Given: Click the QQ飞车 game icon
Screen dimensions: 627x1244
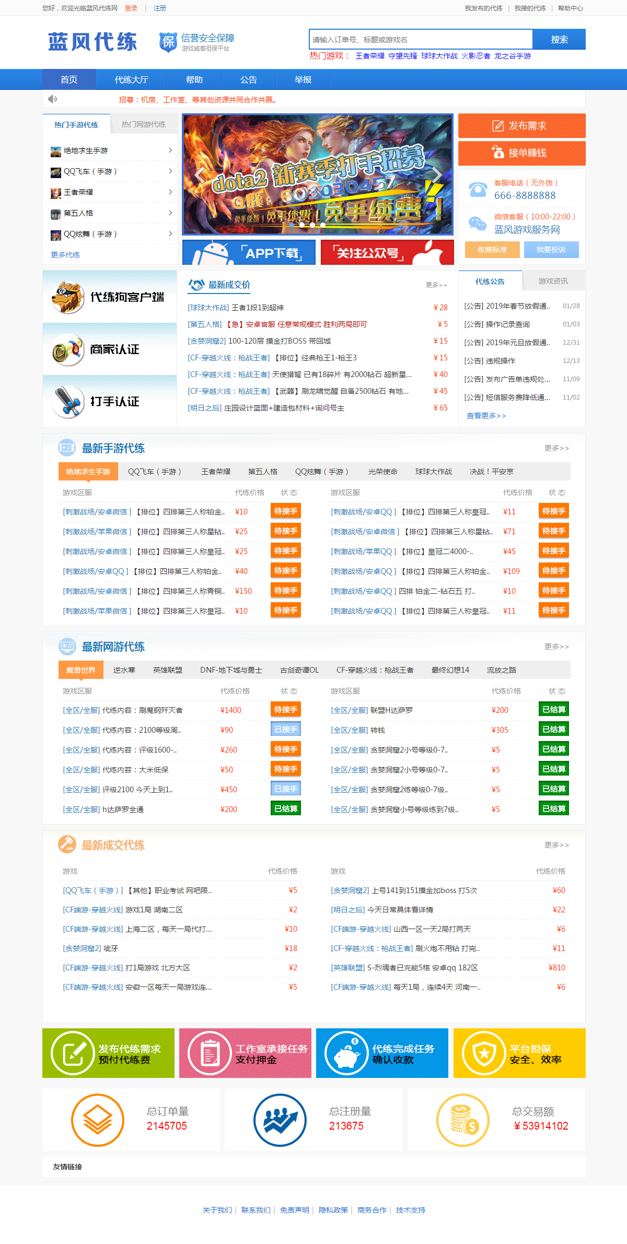Looking at the screenshot, I should tap(56, 172).
